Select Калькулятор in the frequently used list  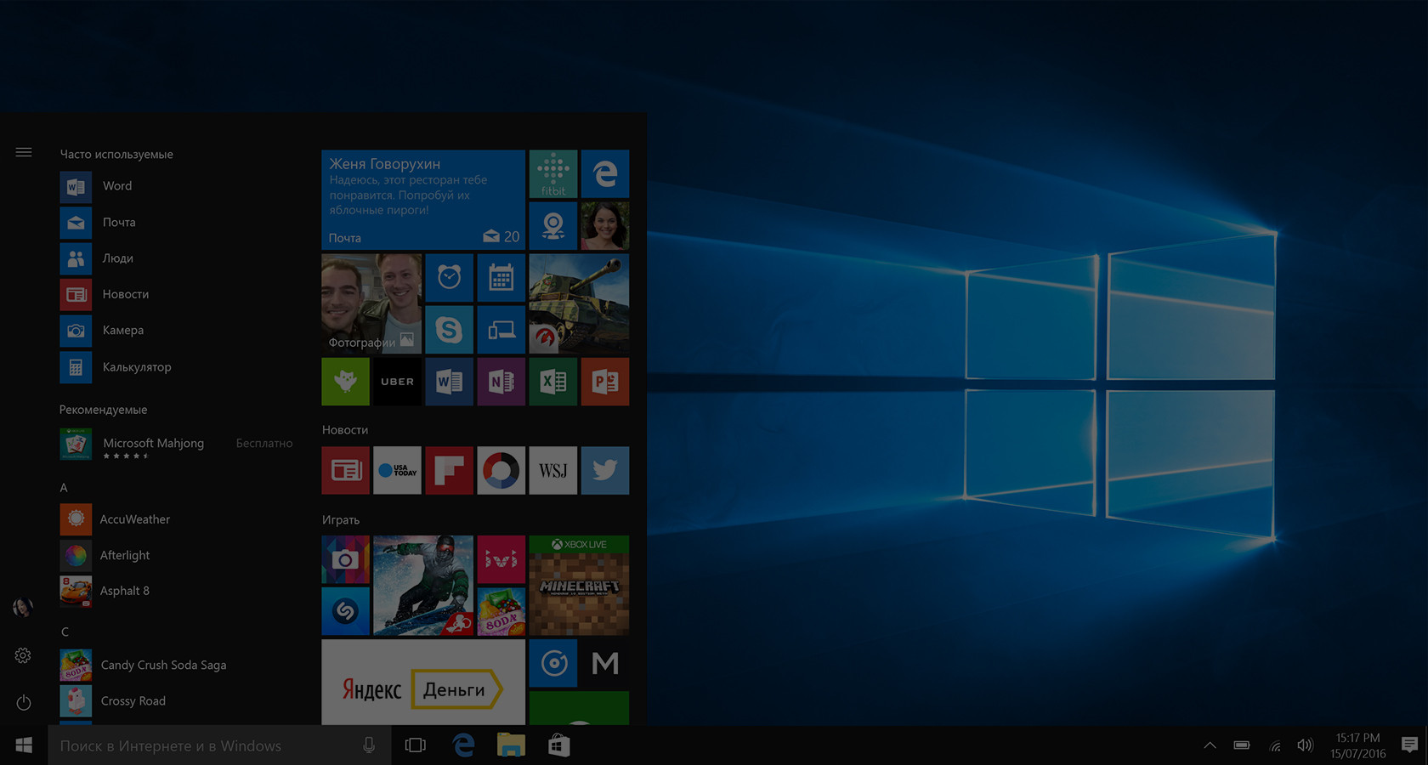click(138, 366)
